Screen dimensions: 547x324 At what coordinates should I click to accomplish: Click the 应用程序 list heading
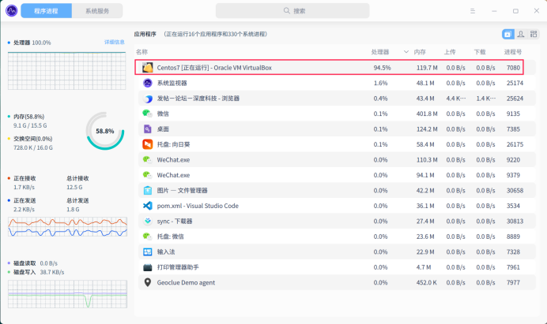(x=145, y=34)
